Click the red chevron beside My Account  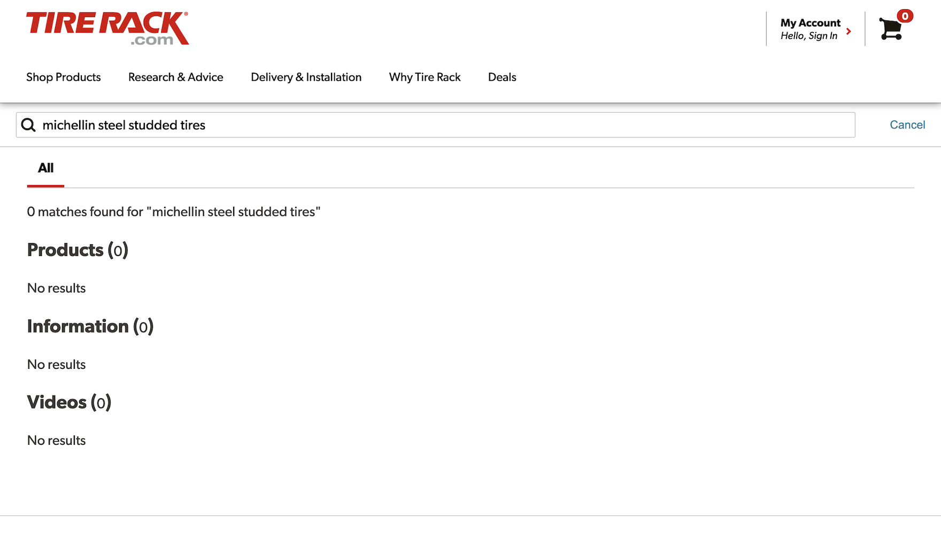849,32
